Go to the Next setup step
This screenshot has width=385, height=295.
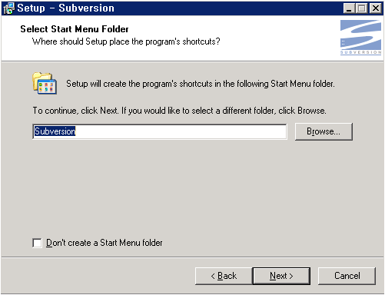[281, 276]
